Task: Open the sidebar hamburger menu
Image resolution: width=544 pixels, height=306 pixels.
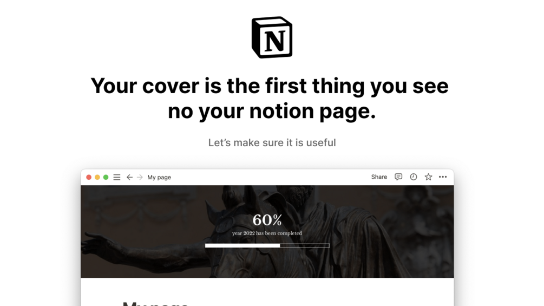Action: (x=117, y=177)
